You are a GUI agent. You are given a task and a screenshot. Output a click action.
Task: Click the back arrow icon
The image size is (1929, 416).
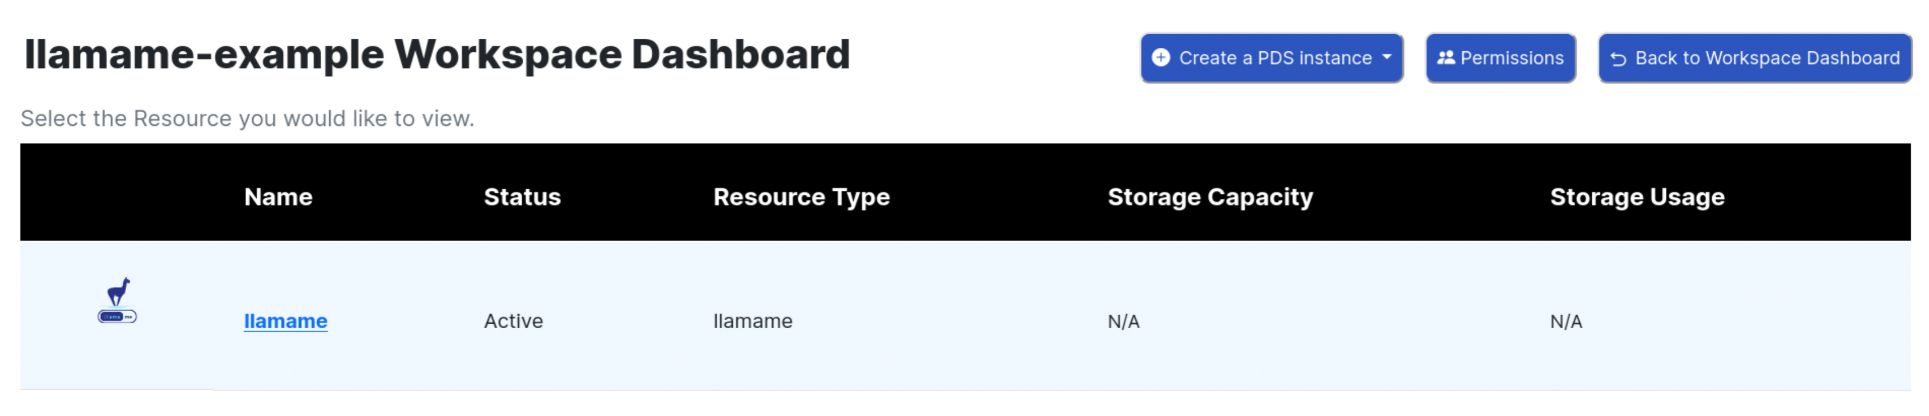1617,58
